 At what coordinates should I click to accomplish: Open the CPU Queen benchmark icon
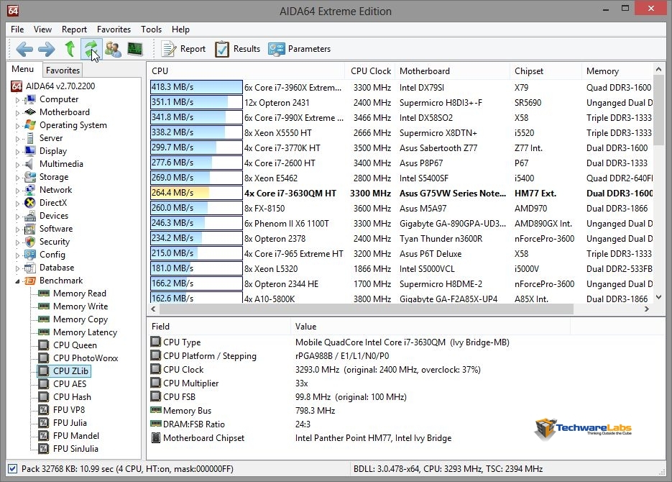[x=44, y=345]
